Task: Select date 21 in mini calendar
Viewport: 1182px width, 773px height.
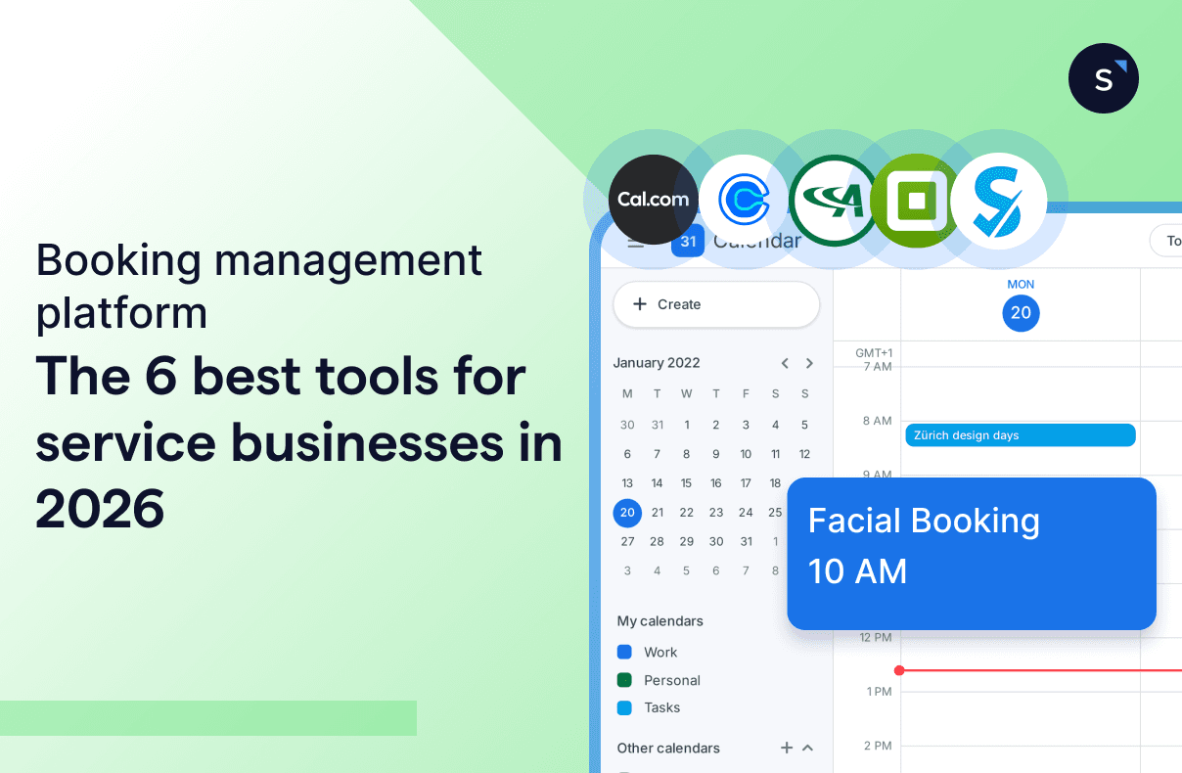Action: pos(658,512)
